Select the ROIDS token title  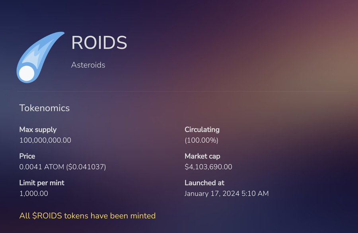tap(99, 43)
